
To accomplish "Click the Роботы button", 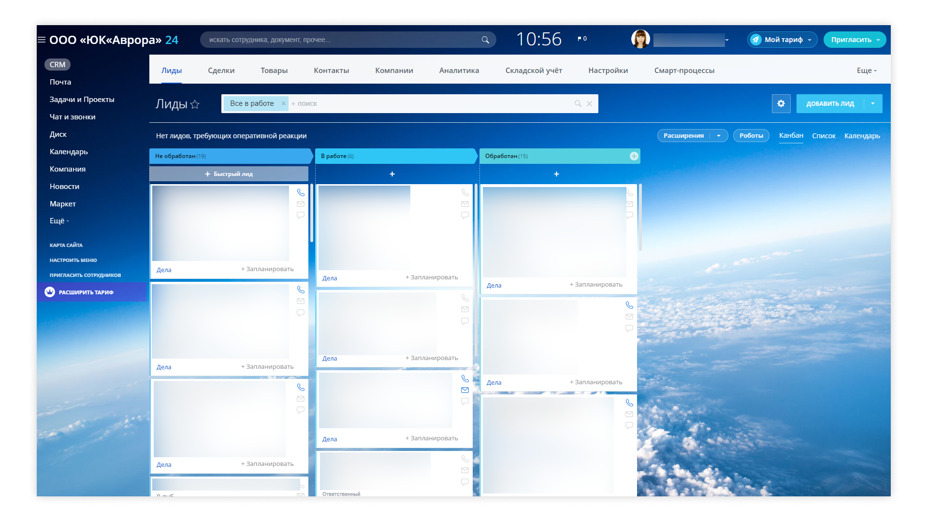I will click(x=751, y=136).
